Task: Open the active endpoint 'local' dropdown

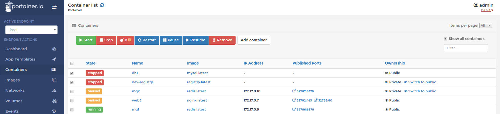Action: click(31, 30)
